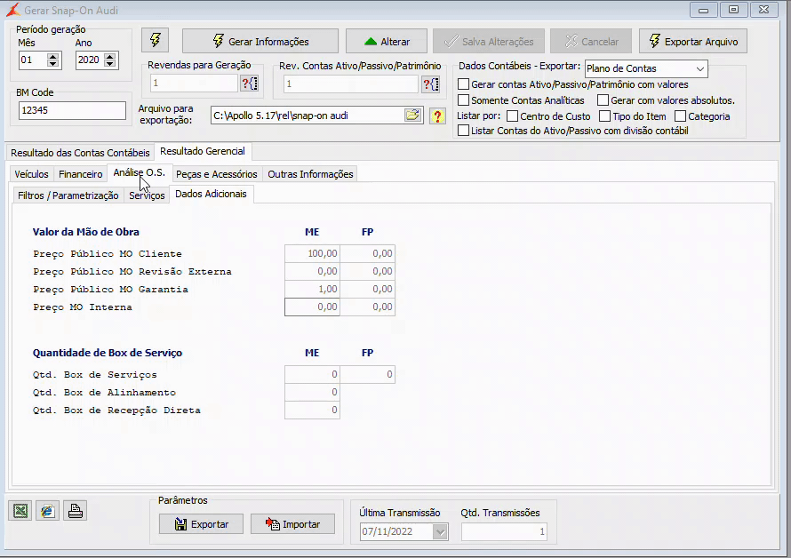Open the Plano de Contas dropdown
791x558 pixels.
(699, 68)
